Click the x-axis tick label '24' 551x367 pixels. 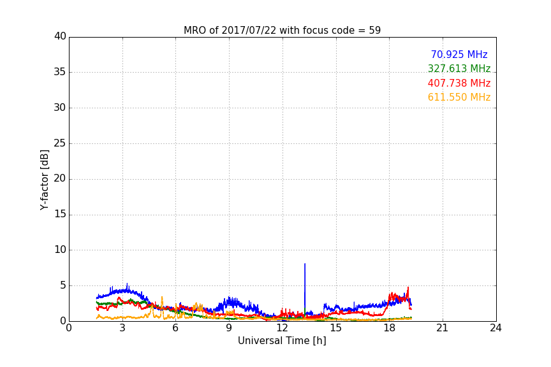[x=496, y=328]
